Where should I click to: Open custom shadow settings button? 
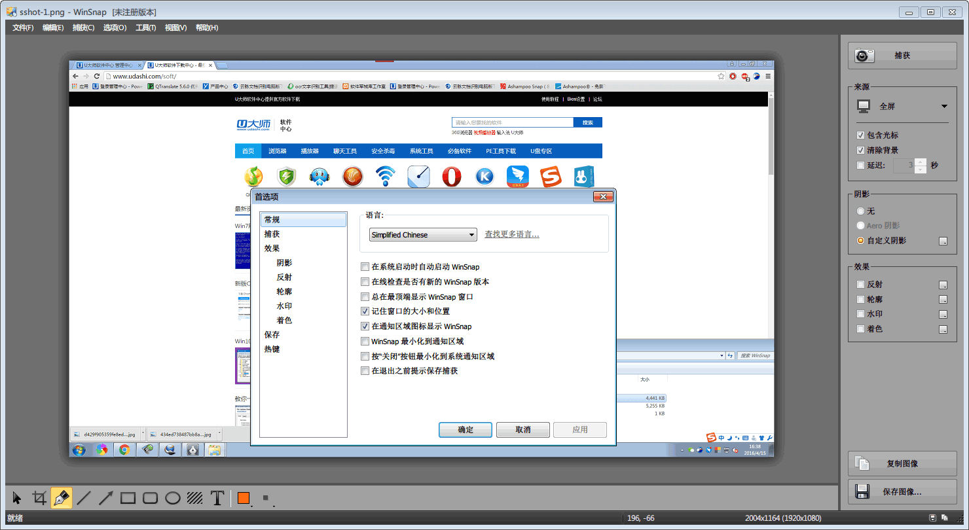(x=943, y=241)
